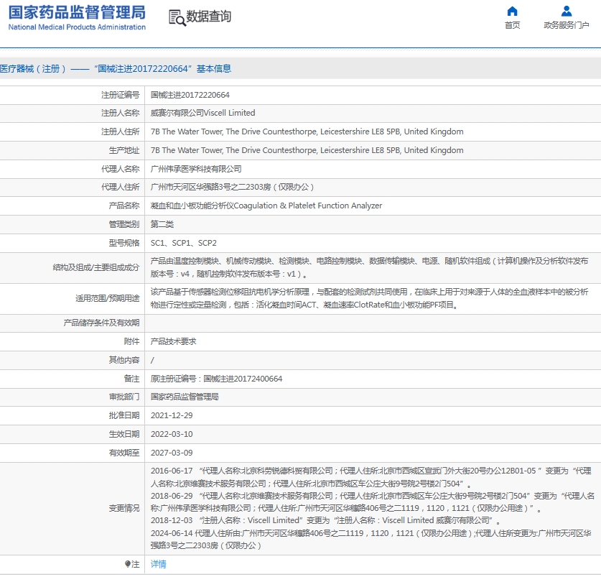Viewport: 601px width, 577px height.
Task: Click the 批准日期 row label
Action: click(124, 415)
